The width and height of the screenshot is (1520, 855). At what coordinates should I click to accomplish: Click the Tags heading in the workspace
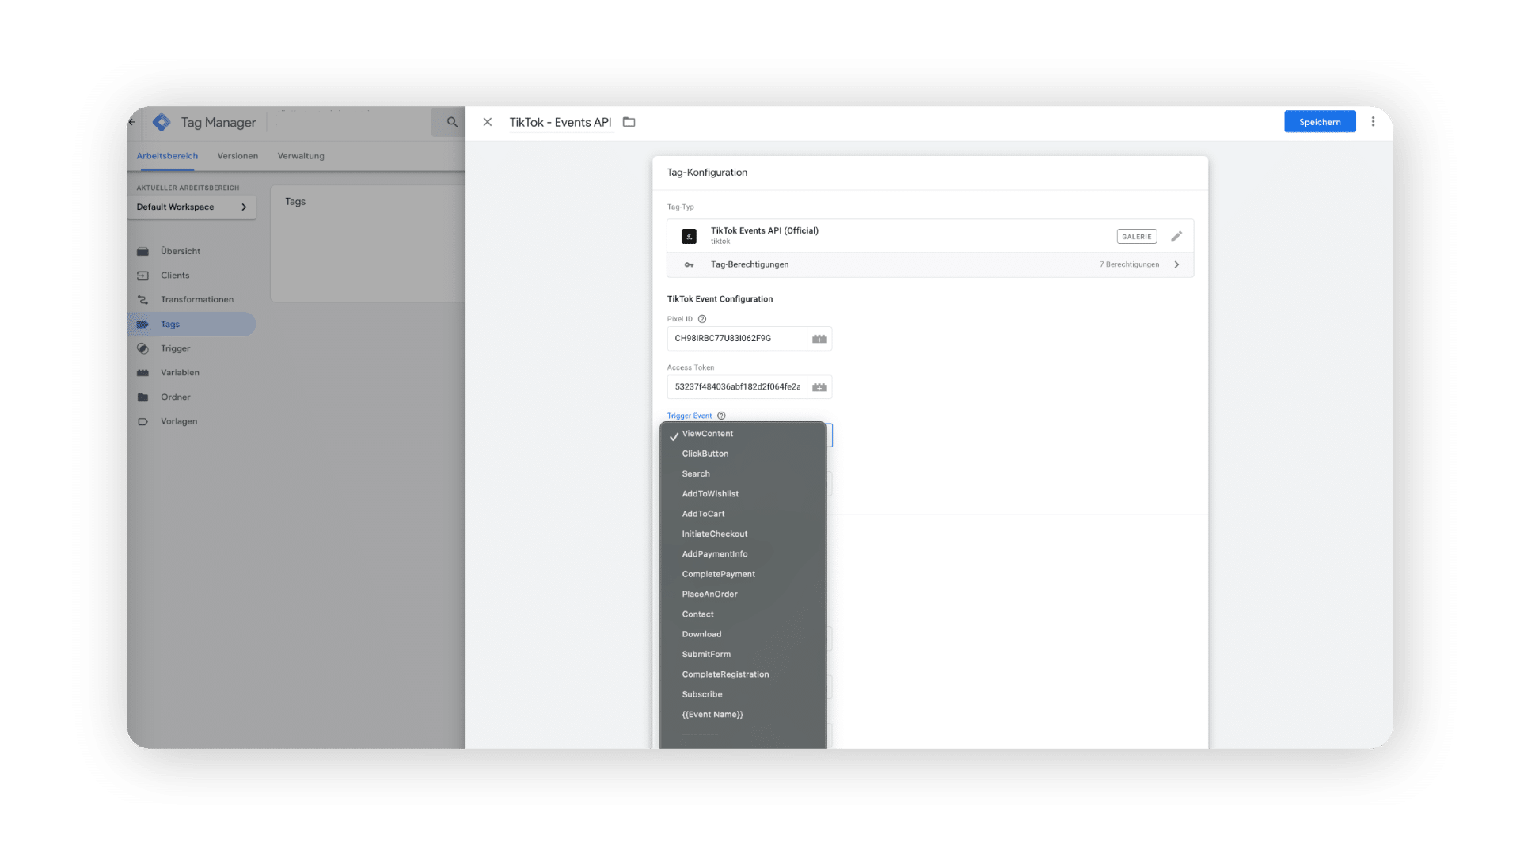click(x=295, y=202)
